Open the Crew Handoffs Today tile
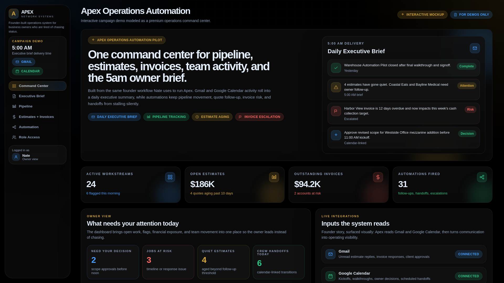The height and width of the screenshot is (283, 504). [x=279, y=262]
